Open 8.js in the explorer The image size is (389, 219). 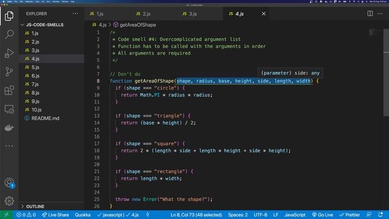[35, 93]
